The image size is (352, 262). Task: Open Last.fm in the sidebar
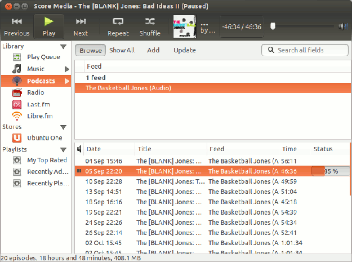point(36,104)
